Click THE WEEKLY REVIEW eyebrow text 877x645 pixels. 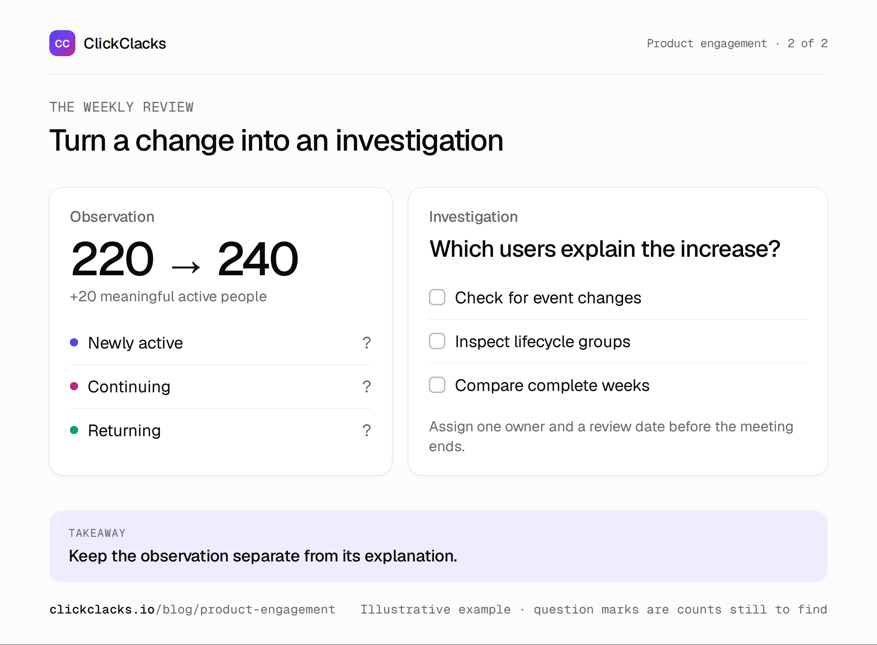click(122, 107)
